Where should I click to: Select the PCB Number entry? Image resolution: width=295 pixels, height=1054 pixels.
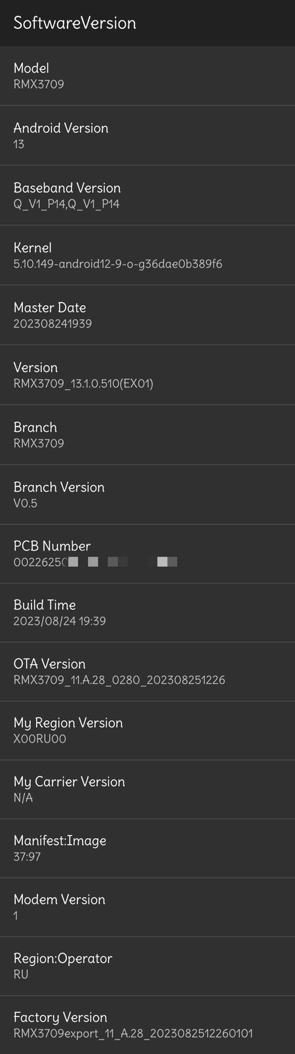(x=147, y=553)
